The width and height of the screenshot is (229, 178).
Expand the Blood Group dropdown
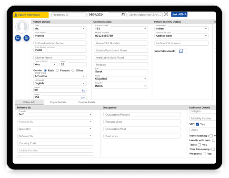(60, 76)
